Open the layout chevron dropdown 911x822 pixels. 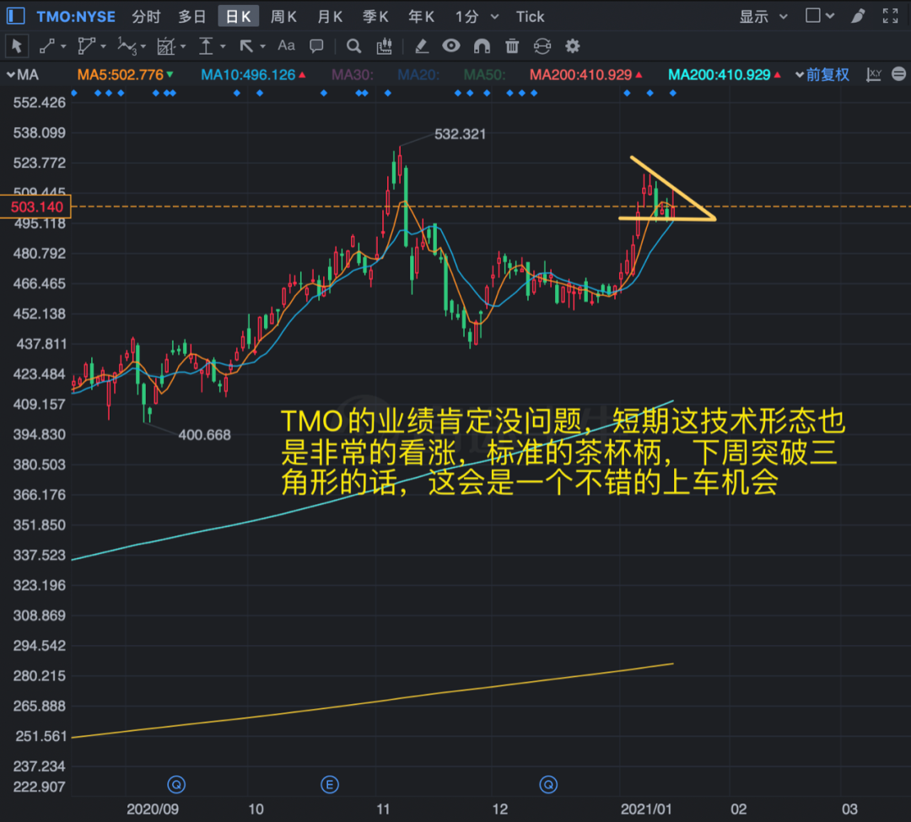click(x=830, y=16)
